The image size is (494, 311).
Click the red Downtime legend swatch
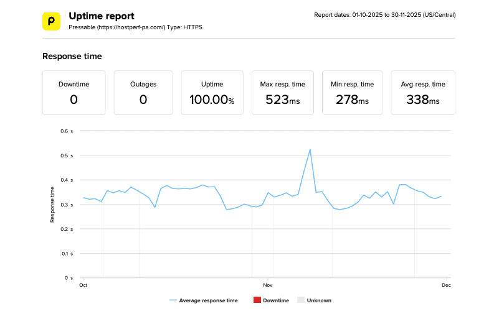[x=257, y=300]
